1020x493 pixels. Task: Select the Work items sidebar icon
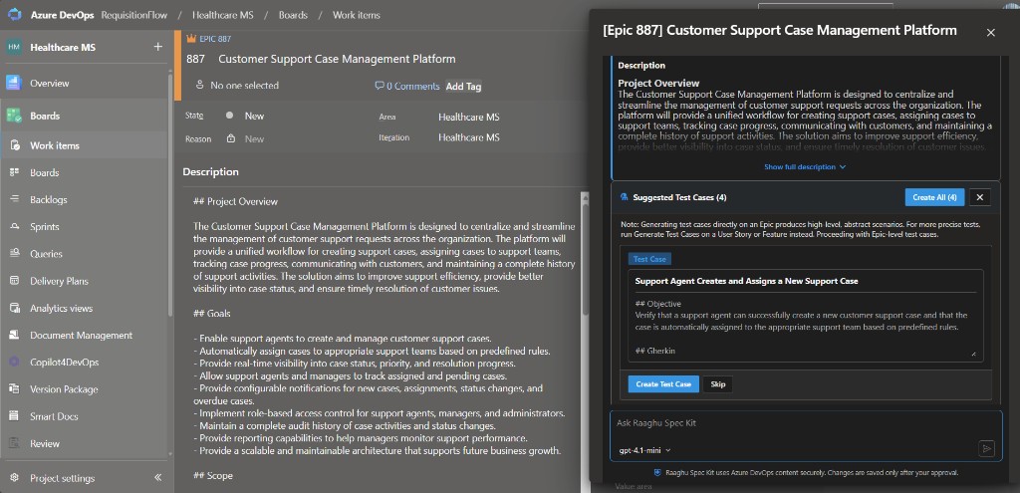(x=14, y=145)
